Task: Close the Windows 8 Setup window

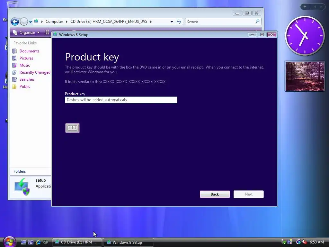Action: point(272,35)
